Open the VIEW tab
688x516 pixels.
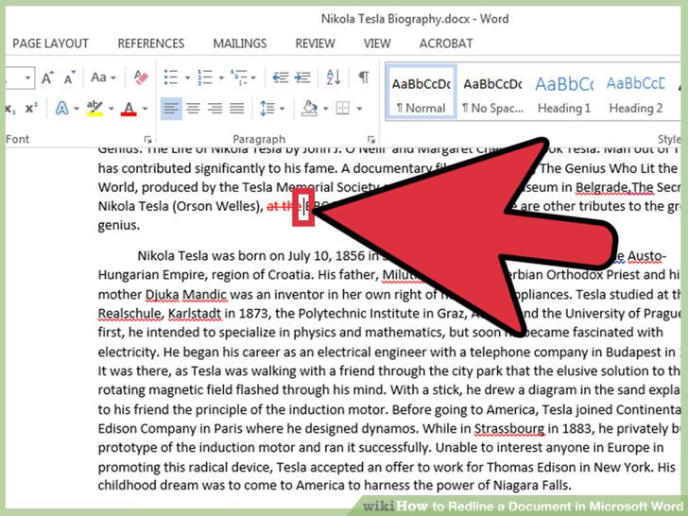(377, 43)
